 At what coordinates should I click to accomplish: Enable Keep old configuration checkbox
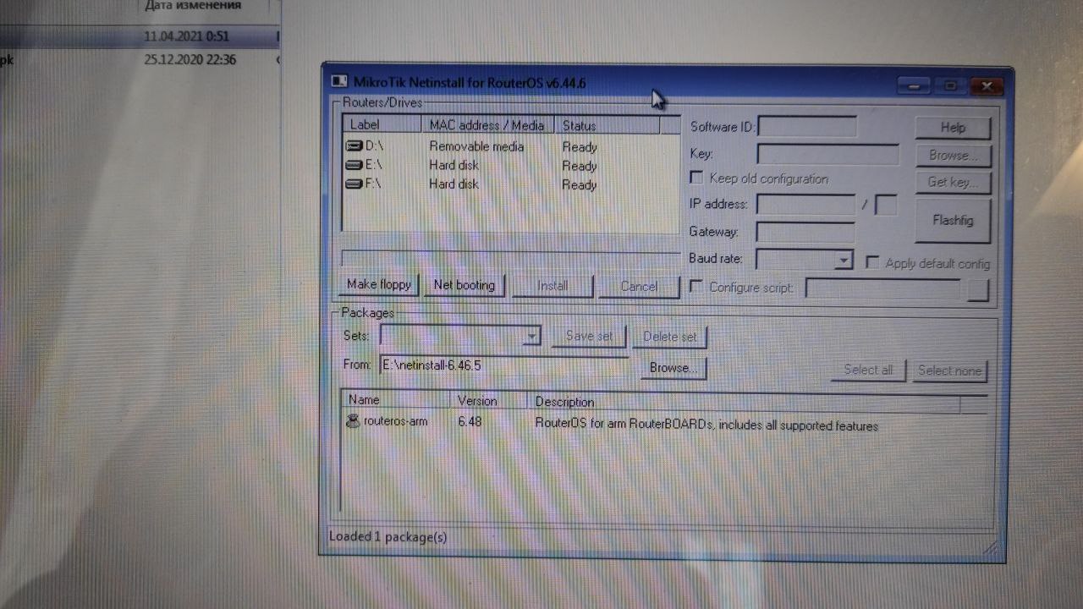(696, 178)
